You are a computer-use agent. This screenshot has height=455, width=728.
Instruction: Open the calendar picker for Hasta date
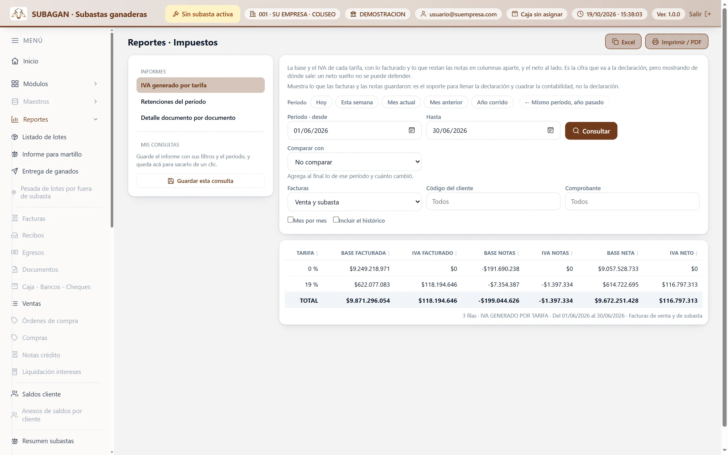point(551,130)
